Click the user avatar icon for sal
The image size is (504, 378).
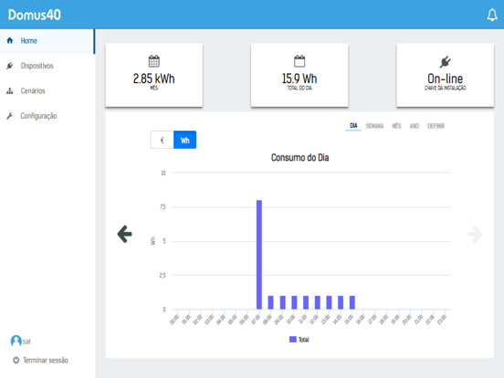point(16,341)
